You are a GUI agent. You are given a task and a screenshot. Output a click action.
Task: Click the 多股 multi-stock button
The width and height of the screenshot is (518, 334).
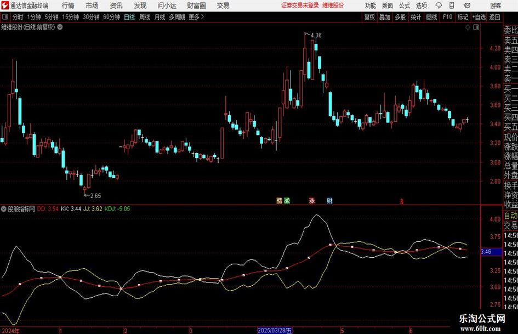coord(400,17)
